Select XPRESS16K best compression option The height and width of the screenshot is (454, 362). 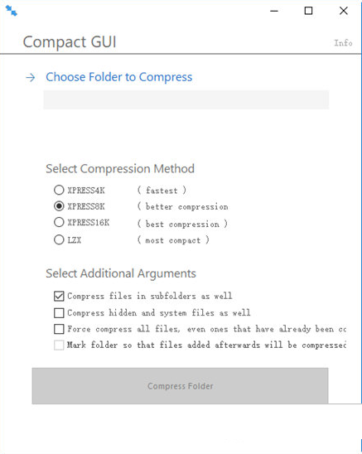59,222
